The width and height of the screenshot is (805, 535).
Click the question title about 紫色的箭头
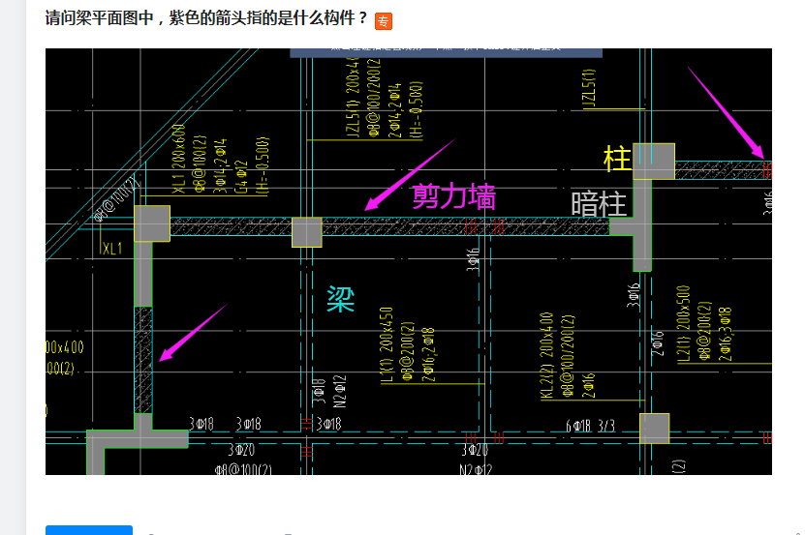206,18
